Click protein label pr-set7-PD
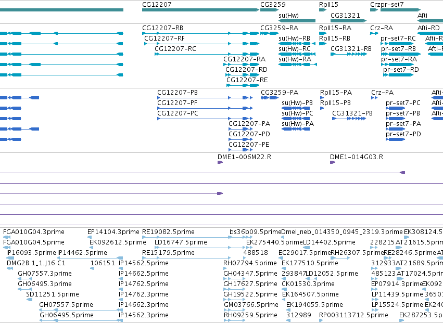Image resolution: width=443 pixels, height=323 pixels. [403, 134]
